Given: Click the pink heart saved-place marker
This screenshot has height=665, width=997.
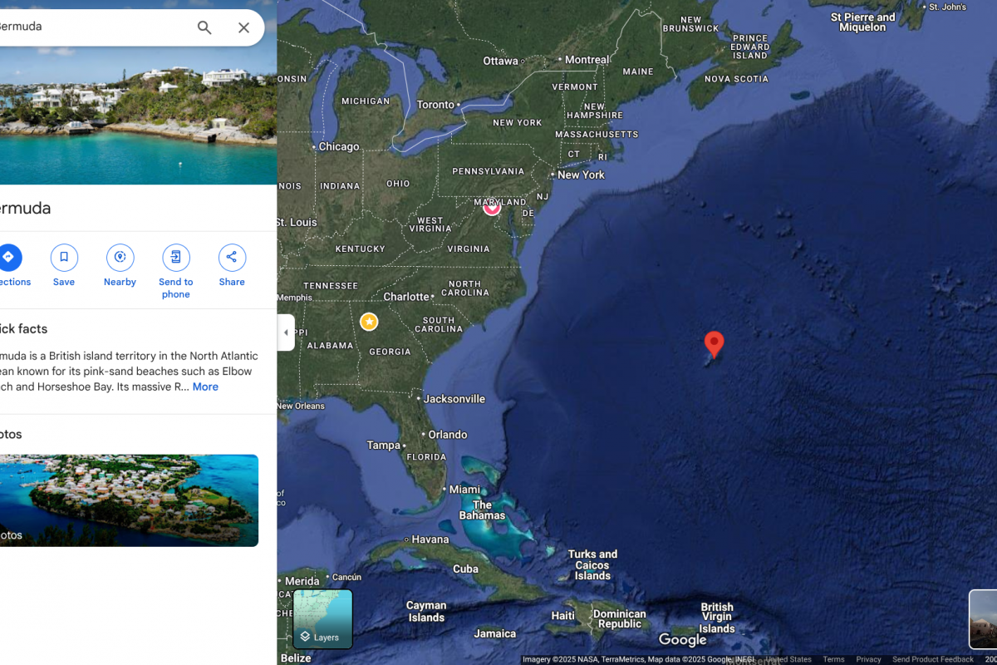Looking at the screenshot, I should click(x=492, y=206).
